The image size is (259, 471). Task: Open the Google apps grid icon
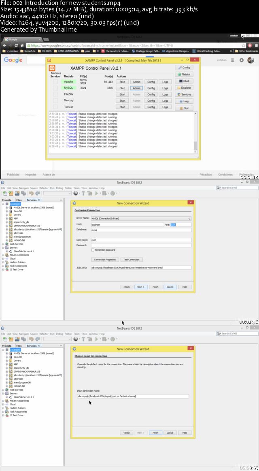pyautogui.click(x=232, y=60)
